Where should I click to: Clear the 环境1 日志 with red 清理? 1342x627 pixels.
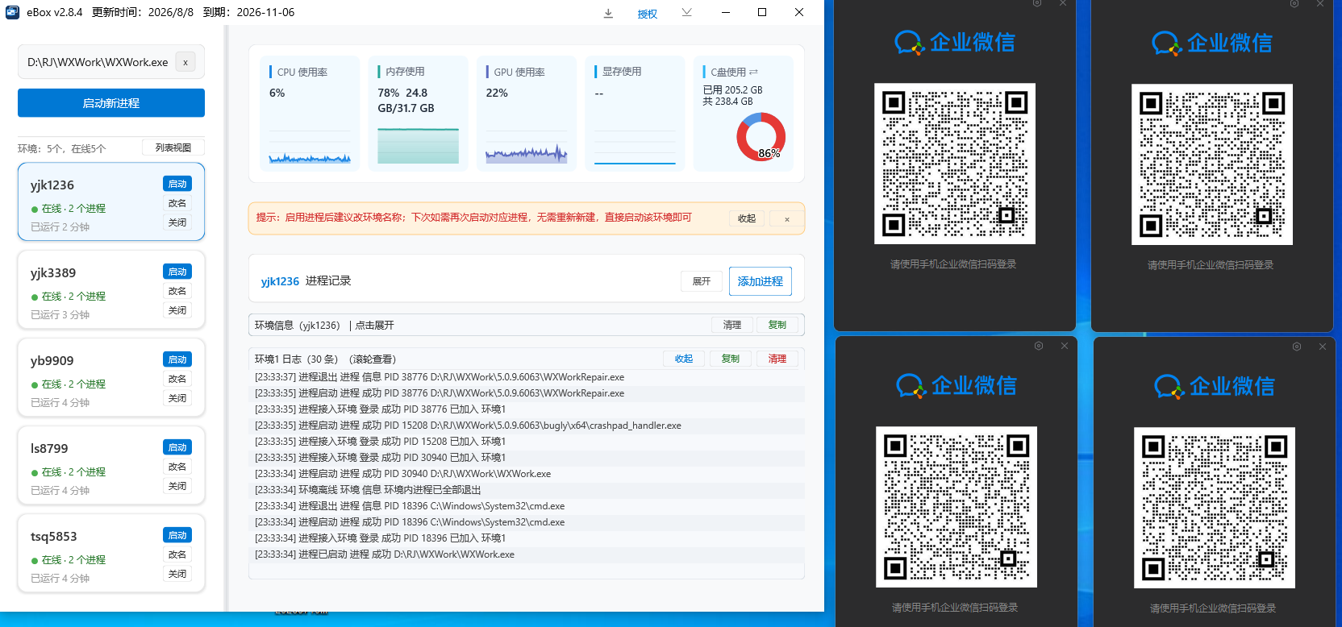(x=777, y=359)
